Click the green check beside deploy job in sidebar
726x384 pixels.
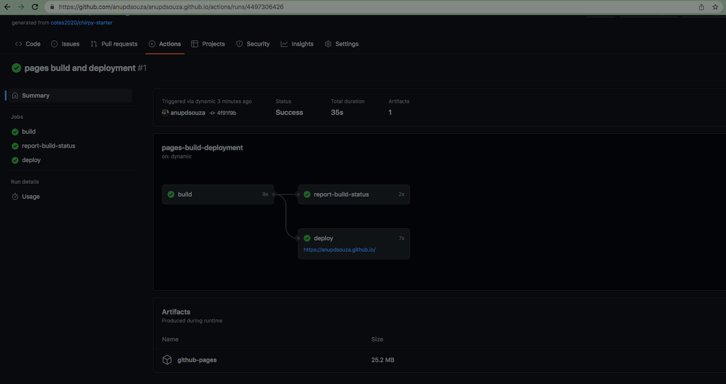point(15,160)
